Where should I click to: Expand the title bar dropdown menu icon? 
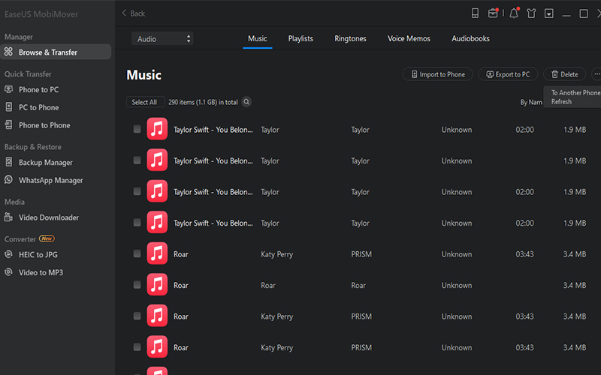pos(549,13)
